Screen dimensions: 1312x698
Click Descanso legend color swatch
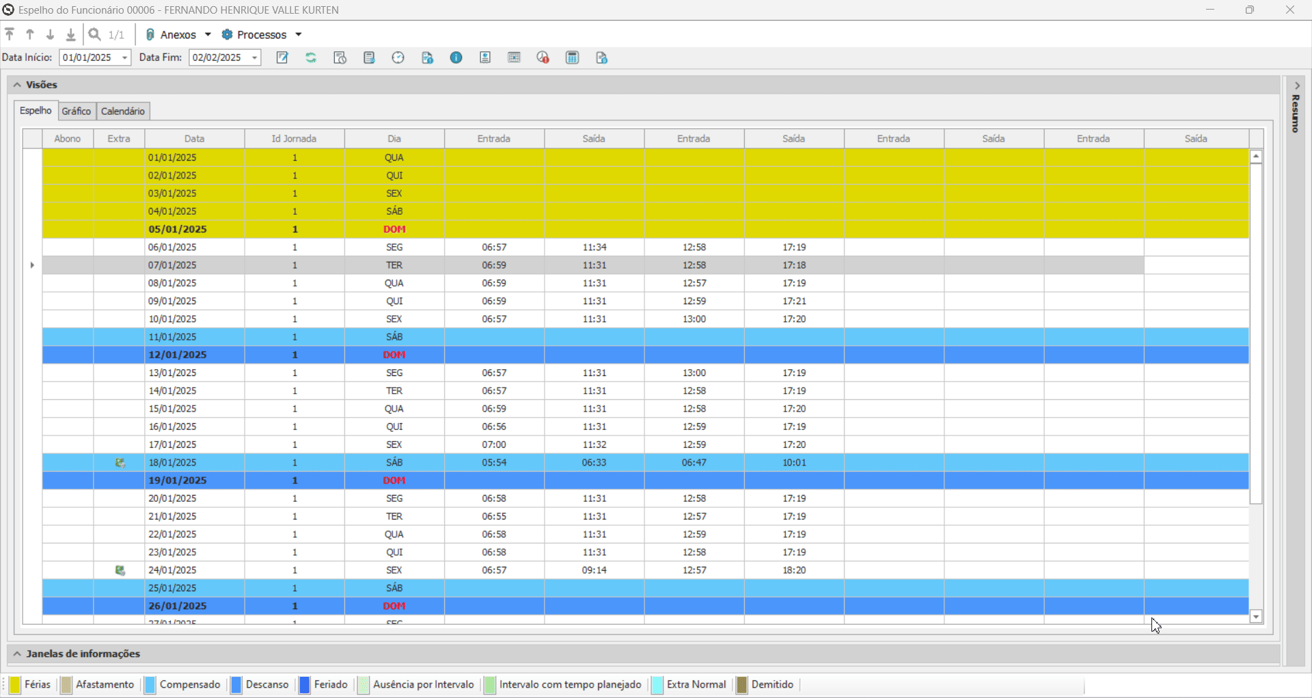236,685
